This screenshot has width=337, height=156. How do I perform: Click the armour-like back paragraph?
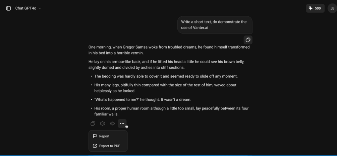[x=166, y=65]
